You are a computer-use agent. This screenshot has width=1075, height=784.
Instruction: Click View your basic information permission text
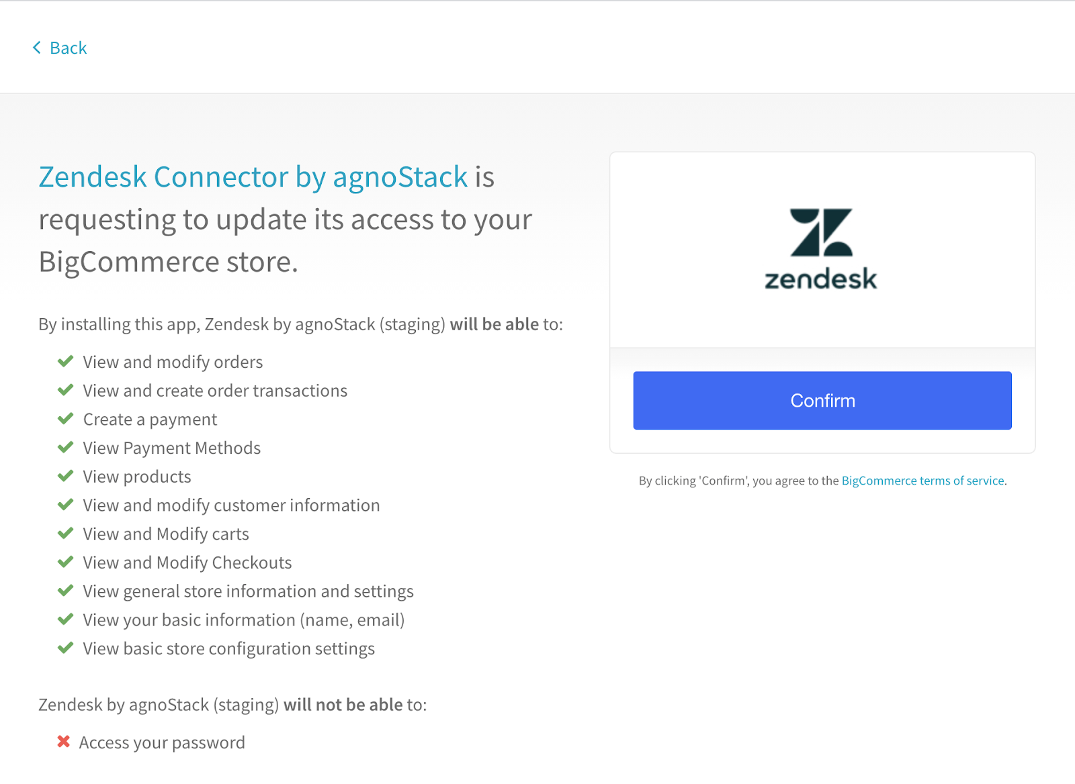[243, 620]
